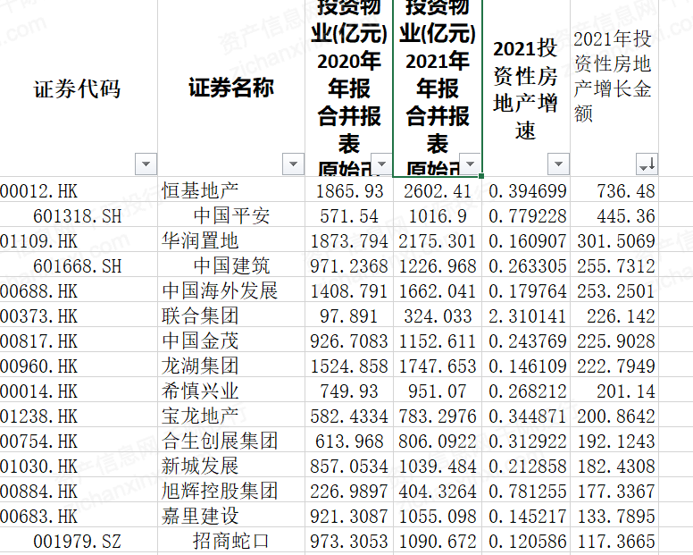This screenshot has width=693, height=555.
Task: Select cell 中国海外发展
Action: tap(231, 291)
